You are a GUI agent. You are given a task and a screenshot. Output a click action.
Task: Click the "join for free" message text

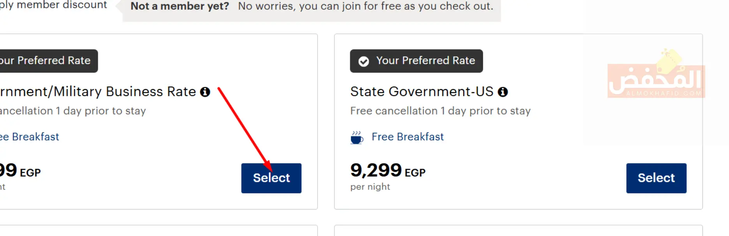click(365, 6)
